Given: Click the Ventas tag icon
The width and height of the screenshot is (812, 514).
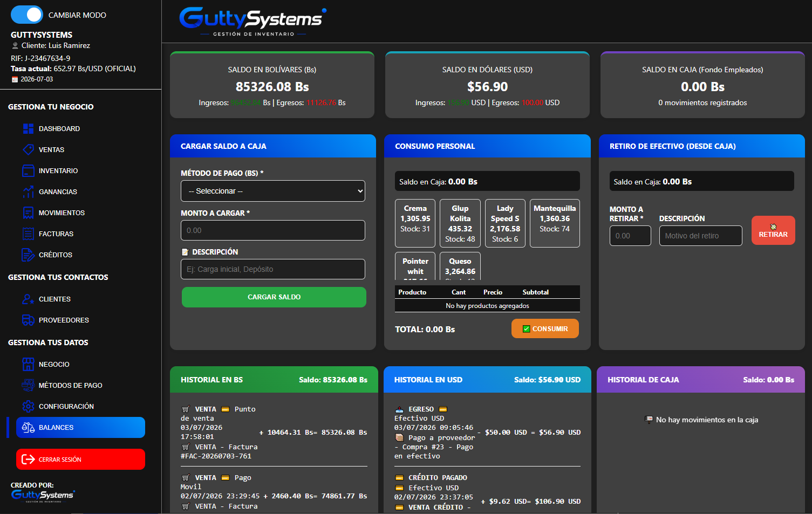Looking at the screenshot, I should click(x=28, y=149).
